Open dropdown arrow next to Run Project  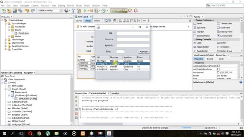(88, 11)
